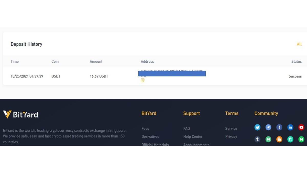Open the green Medium icon

click(x=268, y=139)
